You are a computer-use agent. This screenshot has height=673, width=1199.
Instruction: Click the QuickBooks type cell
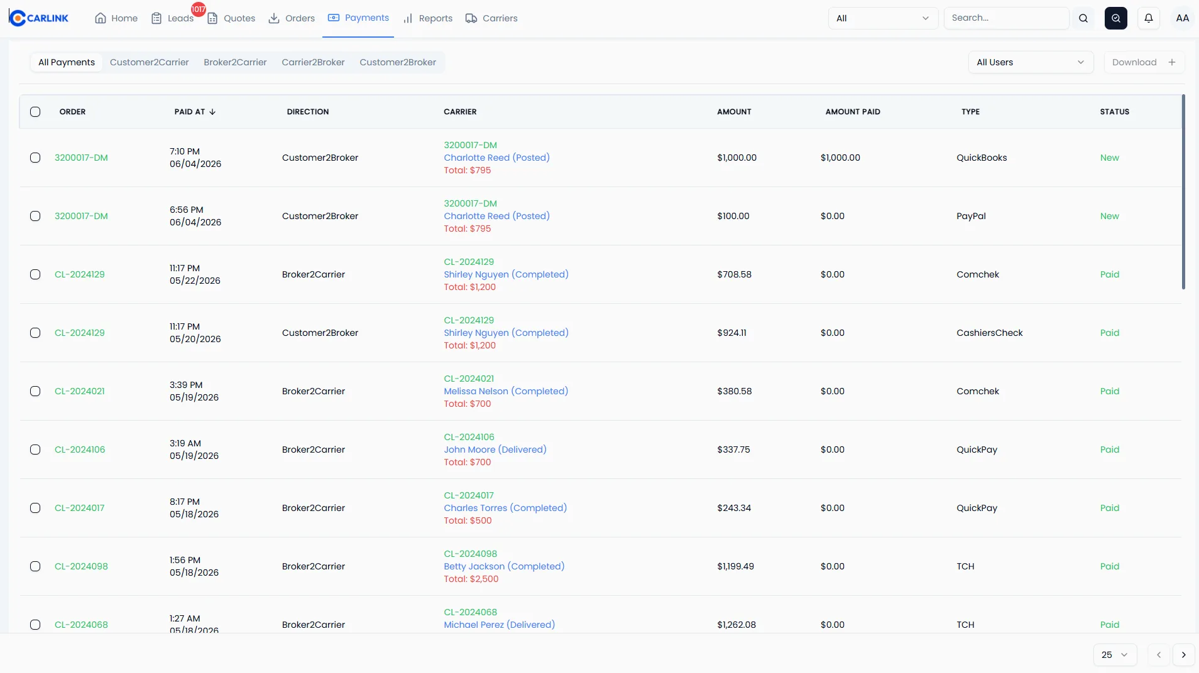point(982,158)
